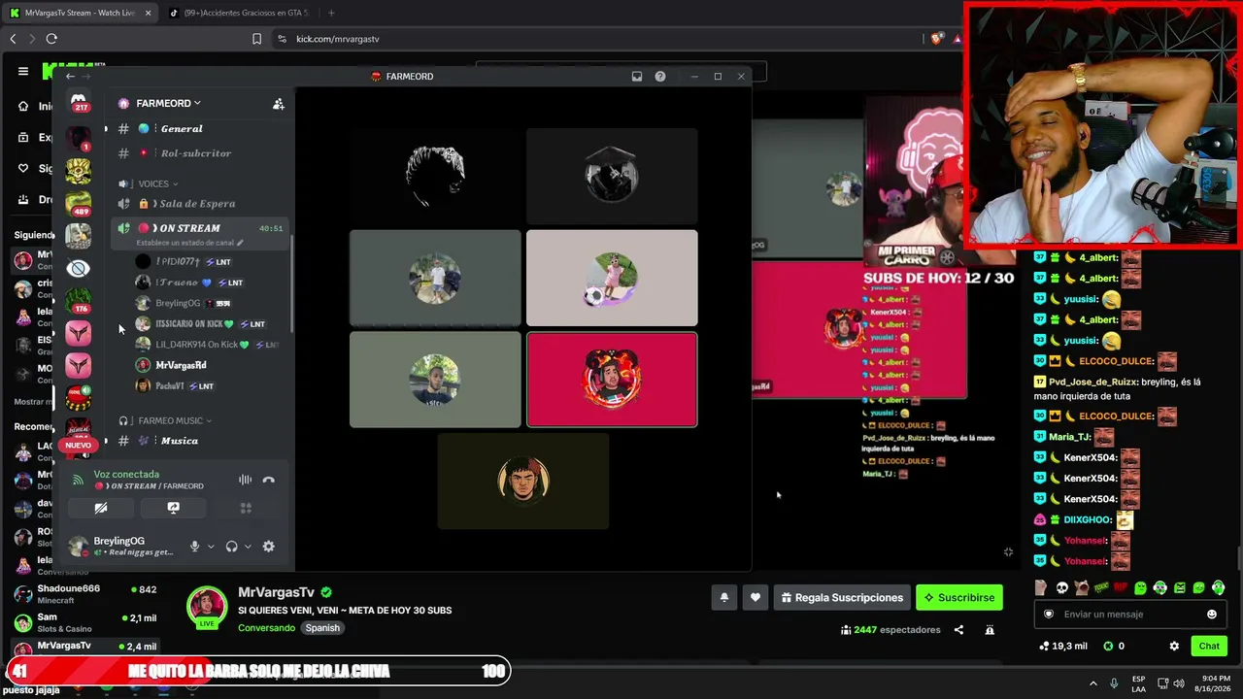
Task: Deafen Discord headphones
Action: pos(231,547)
